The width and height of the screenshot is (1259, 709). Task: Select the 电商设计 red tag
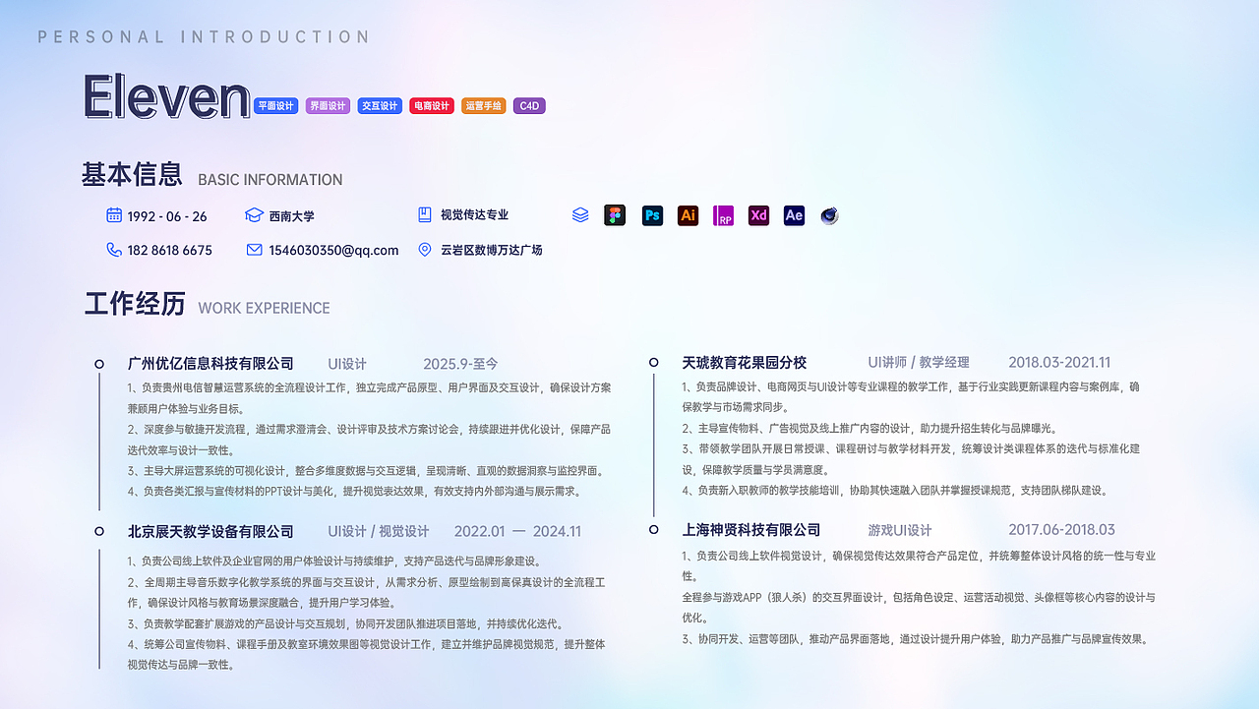click(x=431, y=105)
